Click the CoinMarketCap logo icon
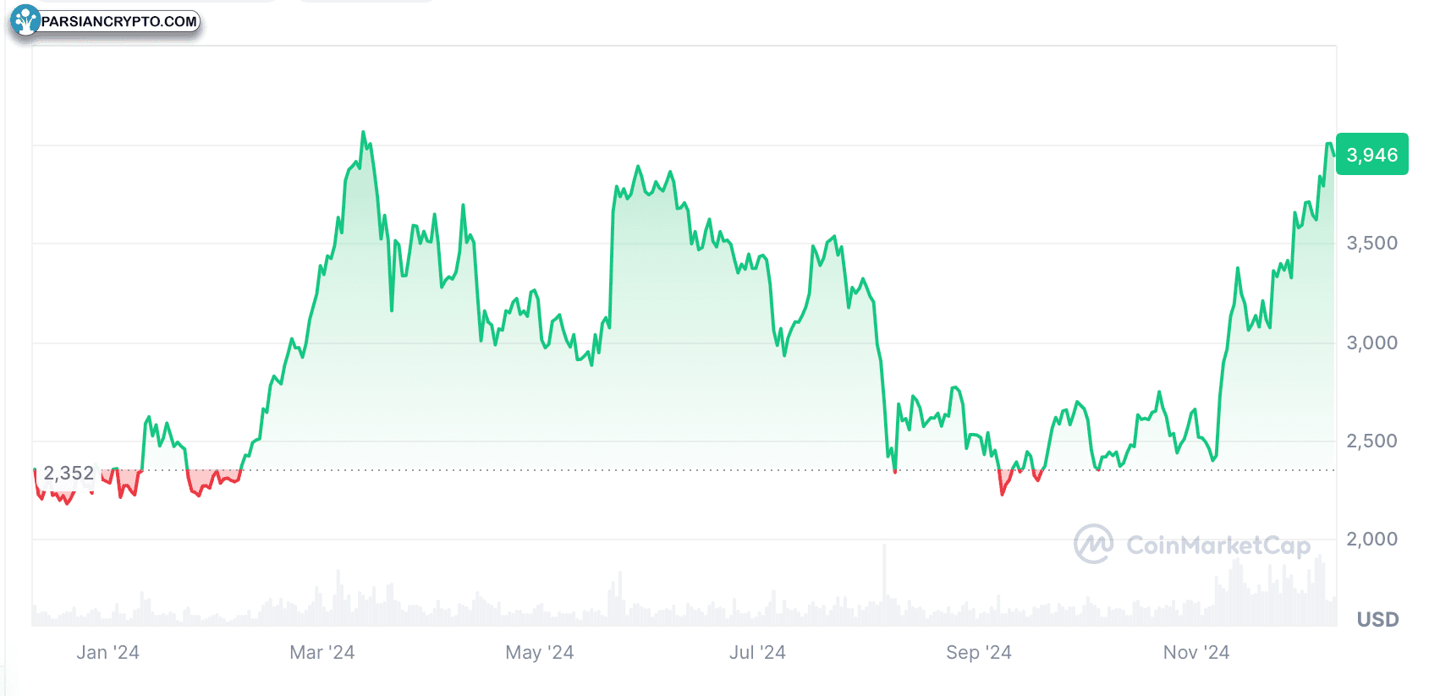The image size is (1429, 696). pos(1094,544)
